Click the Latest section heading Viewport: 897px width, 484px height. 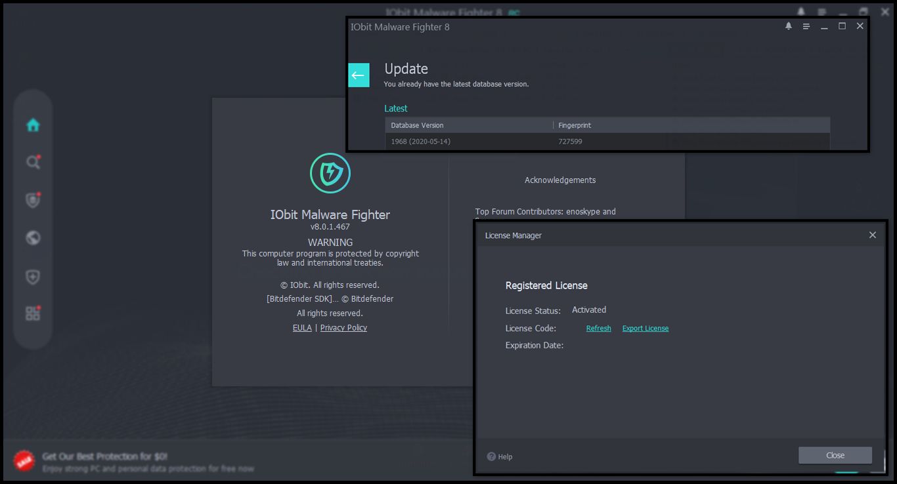click(396, 108)
